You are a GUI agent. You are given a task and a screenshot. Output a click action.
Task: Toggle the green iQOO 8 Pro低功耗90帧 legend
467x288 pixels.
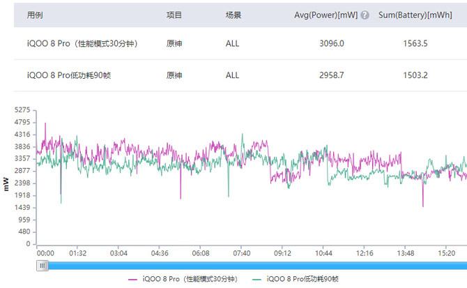295,279
